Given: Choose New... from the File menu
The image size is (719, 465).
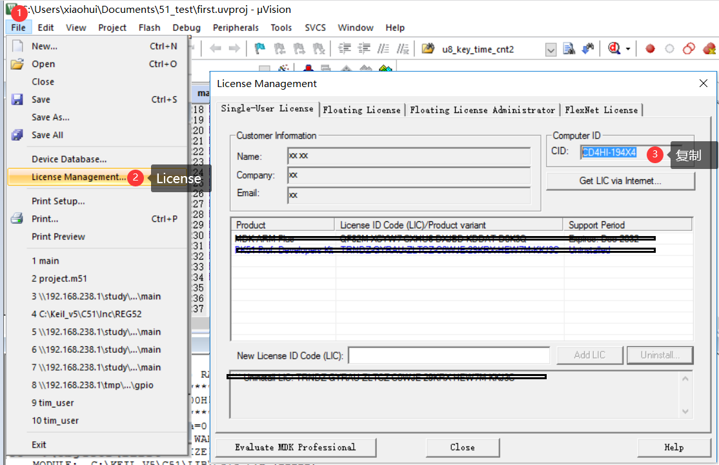Looking at the screenshot, I should pyautogui.click(x=97, y=46).
